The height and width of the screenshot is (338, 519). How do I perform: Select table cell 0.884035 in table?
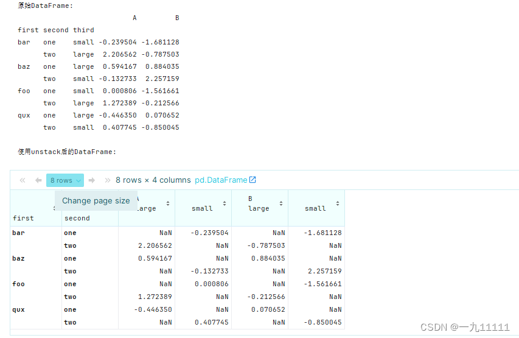tap(268, 258)
